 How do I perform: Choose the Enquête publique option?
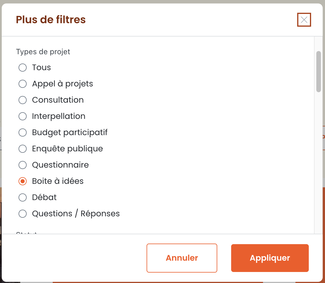[23, 149]
